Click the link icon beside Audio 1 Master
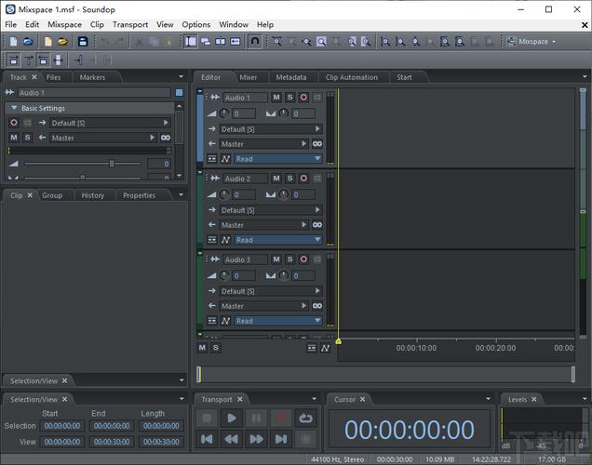This screenshot has width=592, height=465. (317, 144)
